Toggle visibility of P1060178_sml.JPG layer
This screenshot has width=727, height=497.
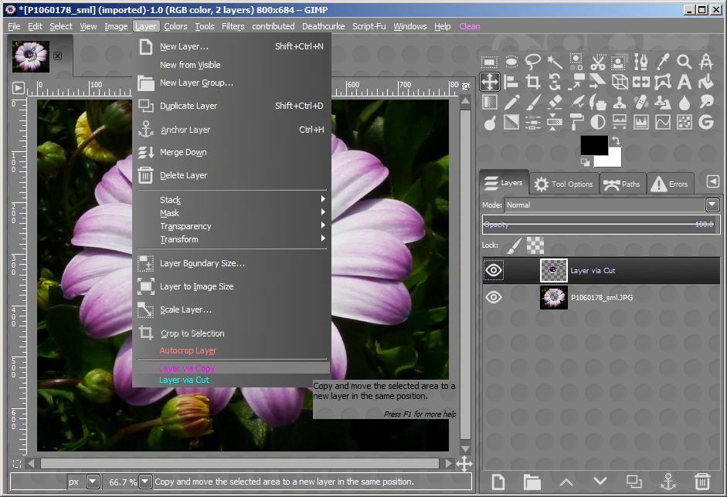click(x=494, y=297)
